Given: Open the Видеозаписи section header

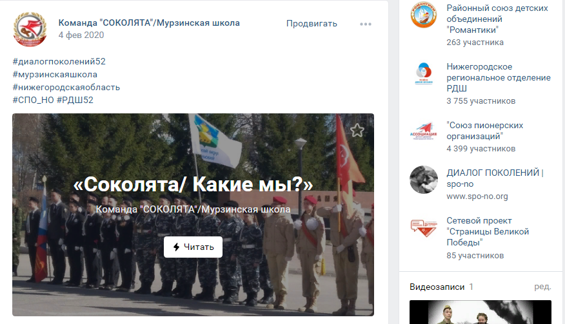Looking at the screenshot, I should click(x=437, y=287).
